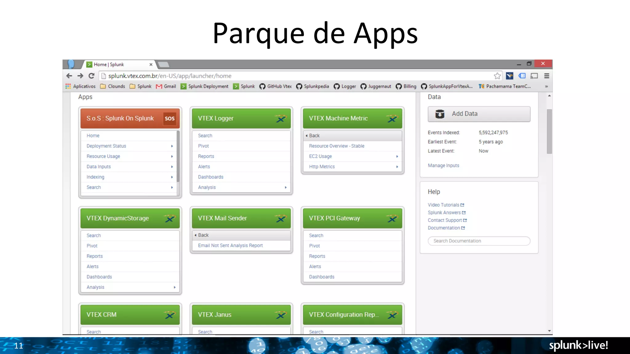The height and width of the screenshot is (354, 630).
Task: Open the Logger GitHub bookmark
Action: click(345, 86)
